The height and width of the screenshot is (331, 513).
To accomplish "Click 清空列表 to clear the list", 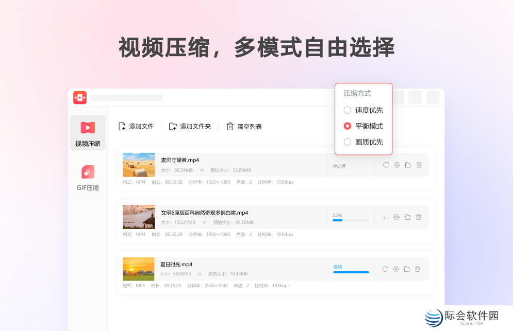I will coord(243,126).
